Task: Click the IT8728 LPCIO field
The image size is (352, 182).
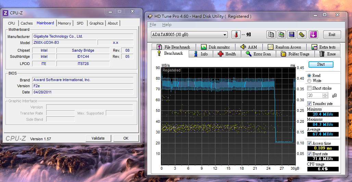Action: click(83, 64)
